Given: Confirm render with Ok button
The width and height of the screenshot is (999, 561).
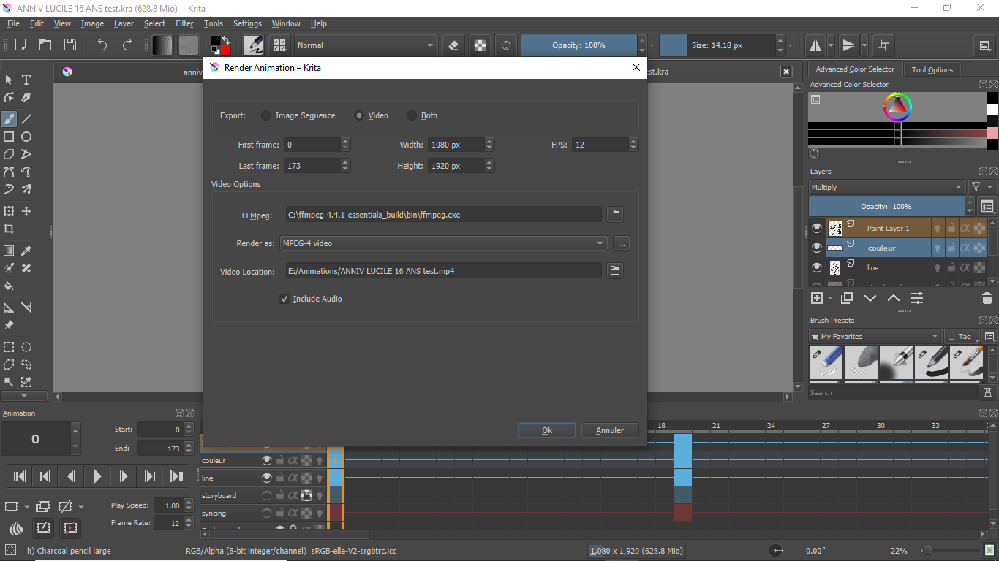Looking at the screenshot, I should click(547, 430).
